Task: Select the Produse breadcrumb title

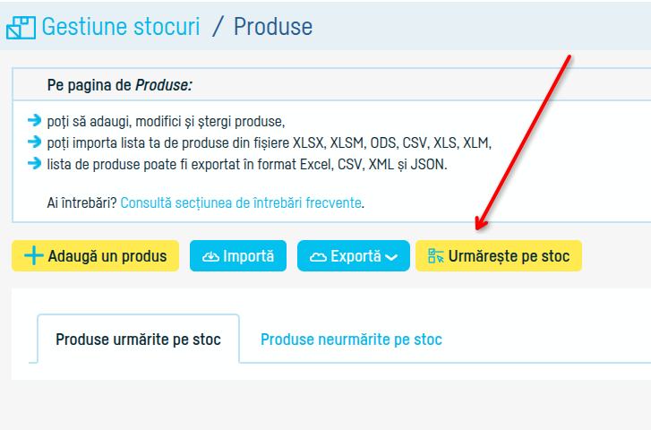Action: 273,27
